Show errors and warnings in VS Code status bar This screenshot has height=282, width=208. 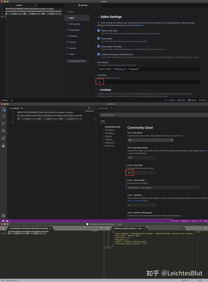[x=6, y=221]
